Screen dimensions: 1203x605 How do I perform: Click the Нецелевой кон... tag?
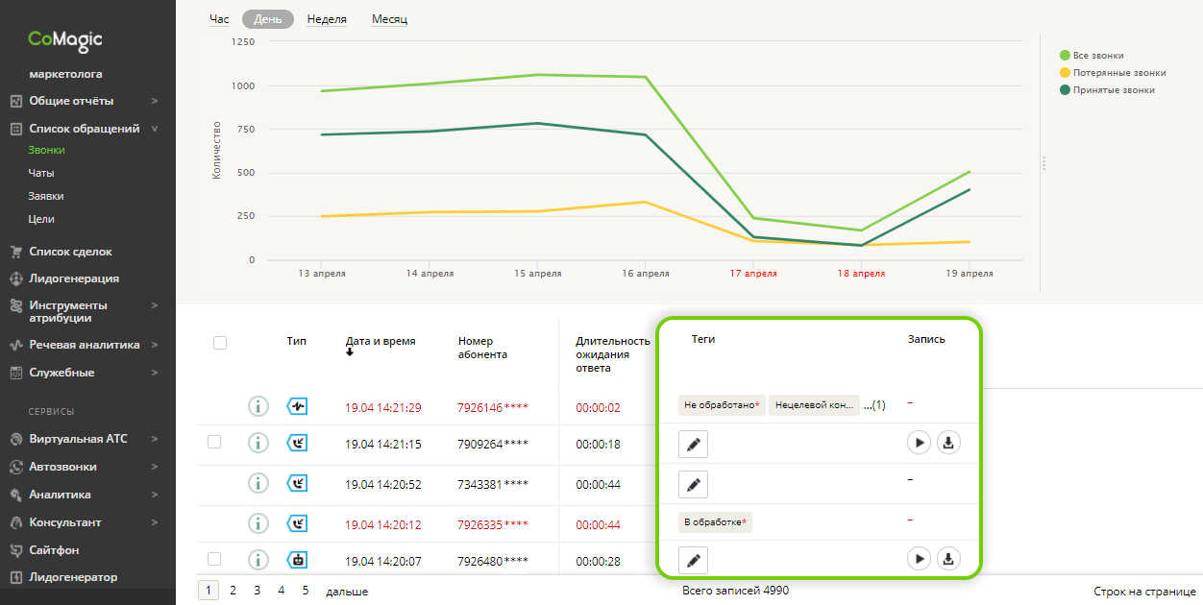tap(814, 405)
